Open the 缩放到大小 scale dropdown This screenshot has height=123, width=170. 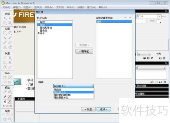73,86
